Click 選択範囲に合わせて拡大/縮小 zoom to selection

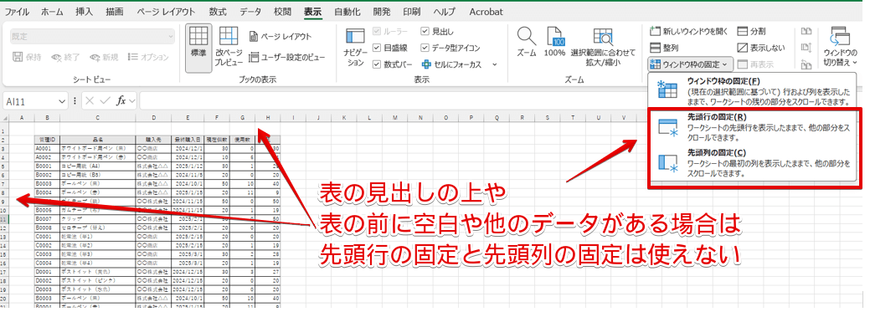tap(603, 47)
